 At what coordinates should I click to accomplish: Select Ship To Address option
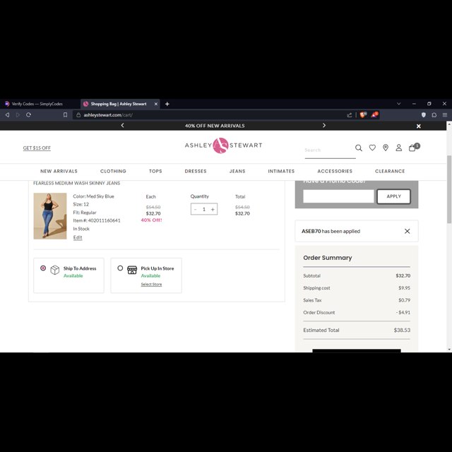pyautogui.click(x=43, y=268)
